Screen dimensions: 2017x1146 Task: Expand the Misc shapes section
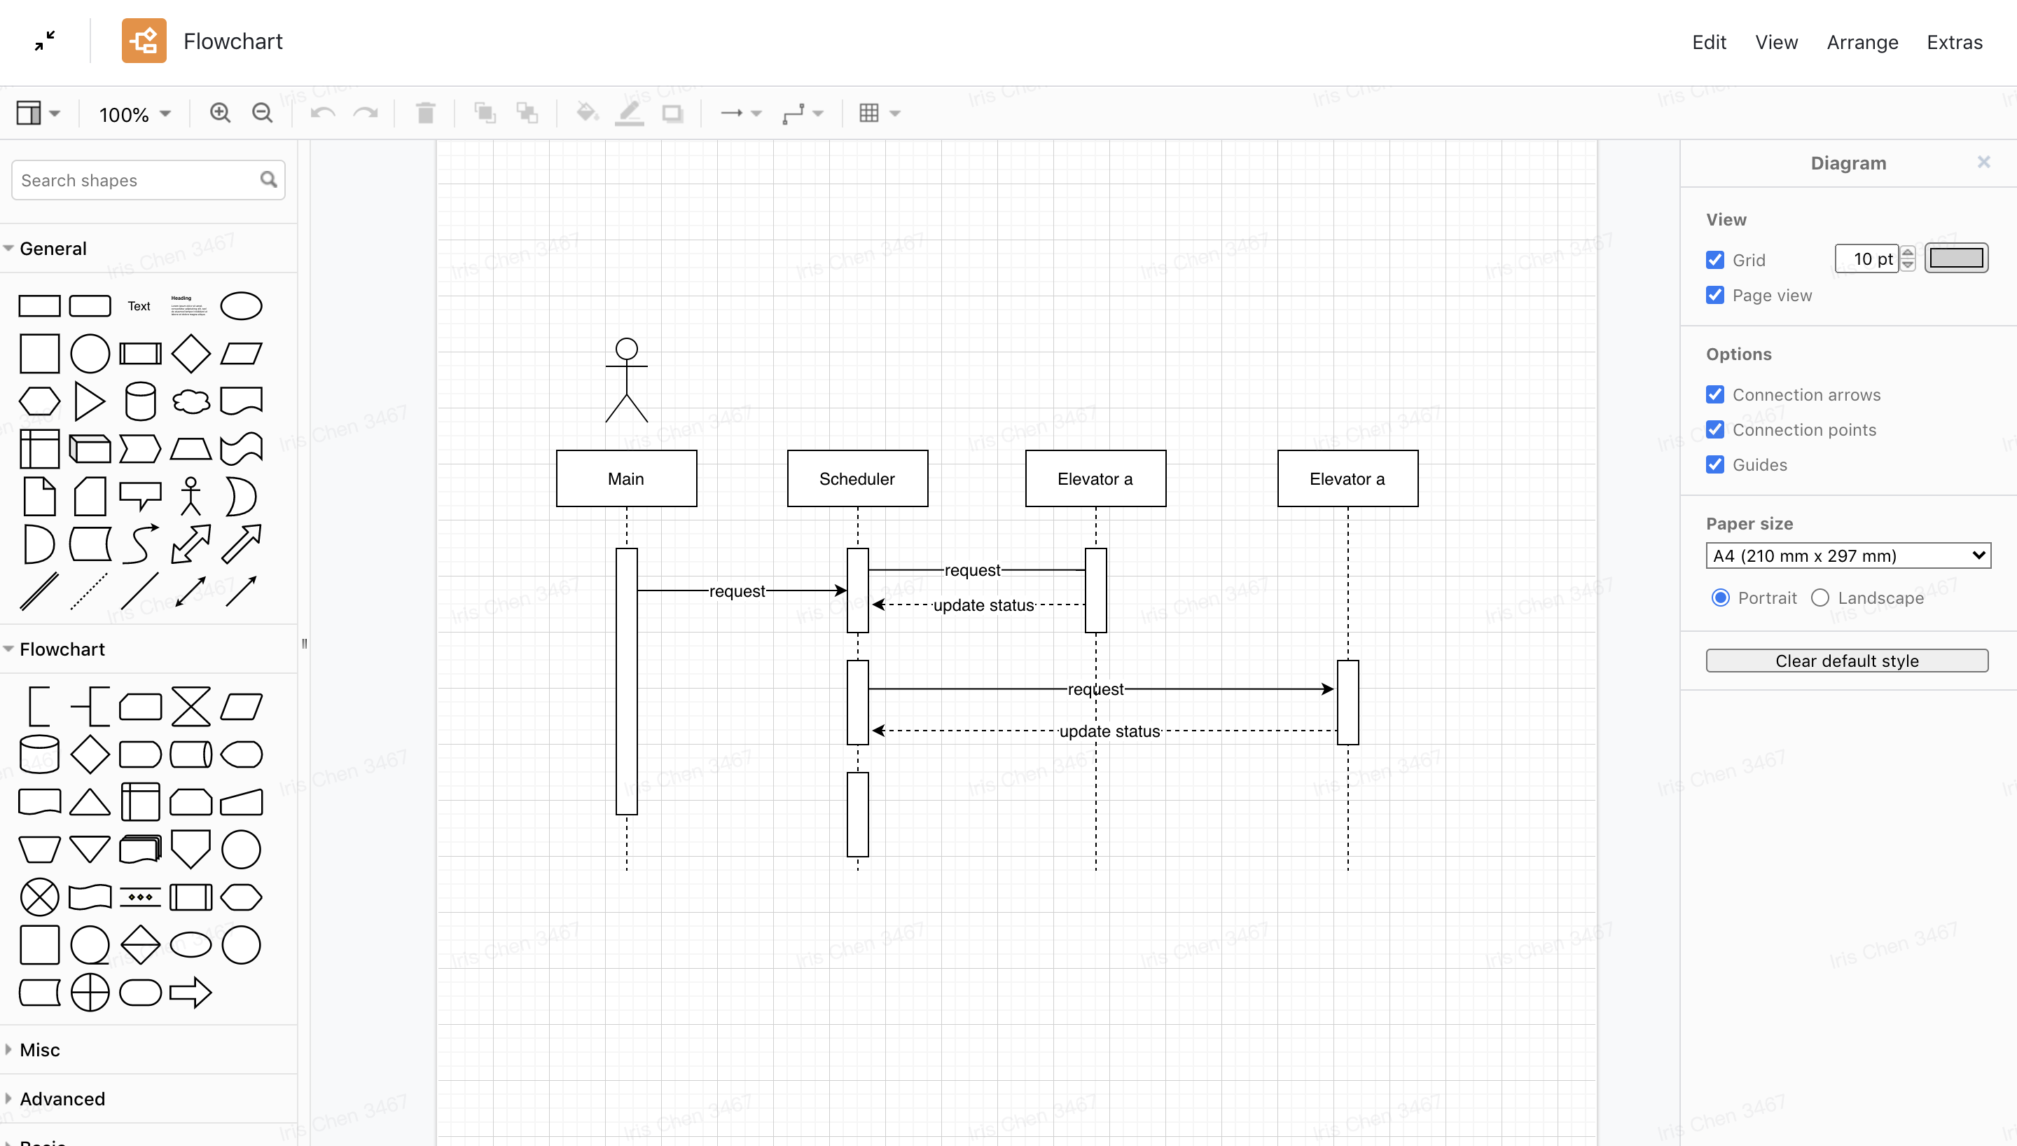point(39,1049)
